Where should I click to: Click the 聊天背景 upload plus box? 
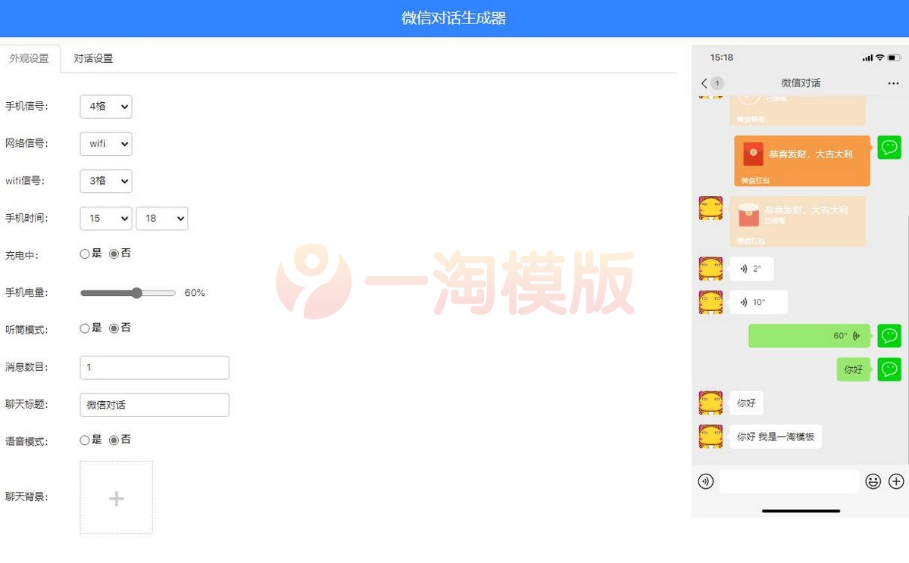[117, 498]
